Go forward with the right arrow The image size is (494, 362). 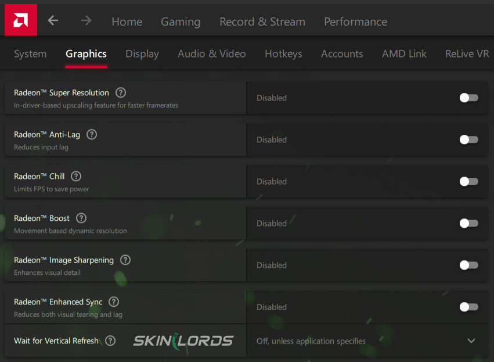[x=86, y=21]
